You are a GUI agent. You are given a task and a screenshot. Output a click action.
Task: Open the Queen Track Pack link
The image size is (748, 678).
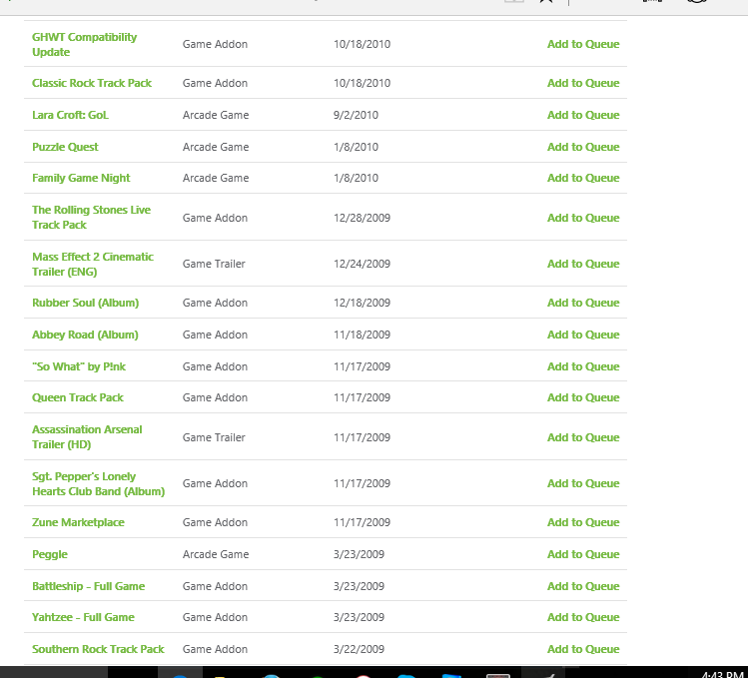(x=78, y=398)
